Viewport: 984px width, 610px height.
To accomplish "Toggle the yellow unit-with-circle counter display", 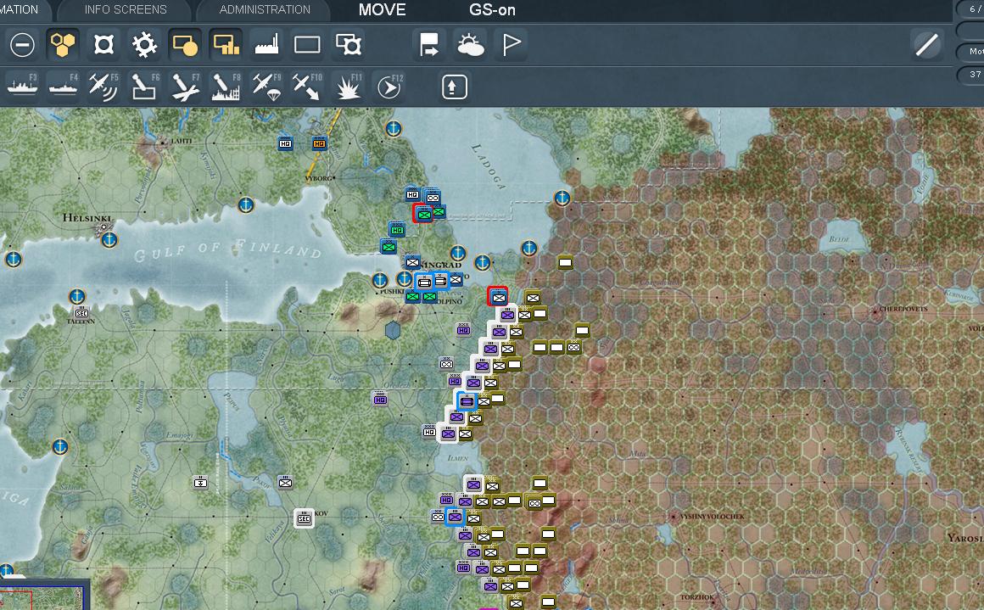I will coord(185,45).
